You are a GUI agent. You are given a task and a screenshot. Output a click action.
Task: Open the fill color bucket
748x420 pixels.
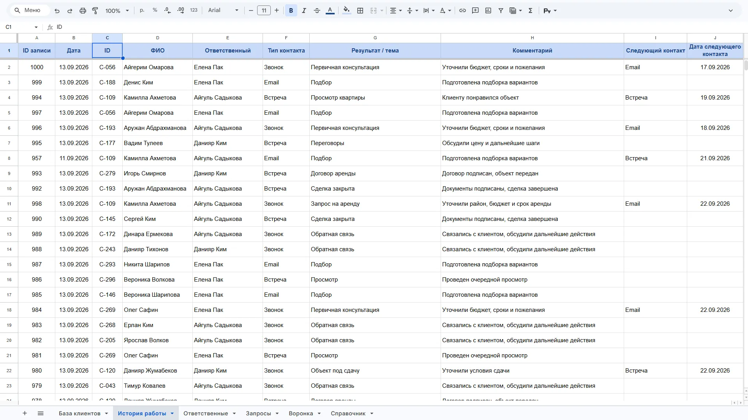[x=346, y=10]
